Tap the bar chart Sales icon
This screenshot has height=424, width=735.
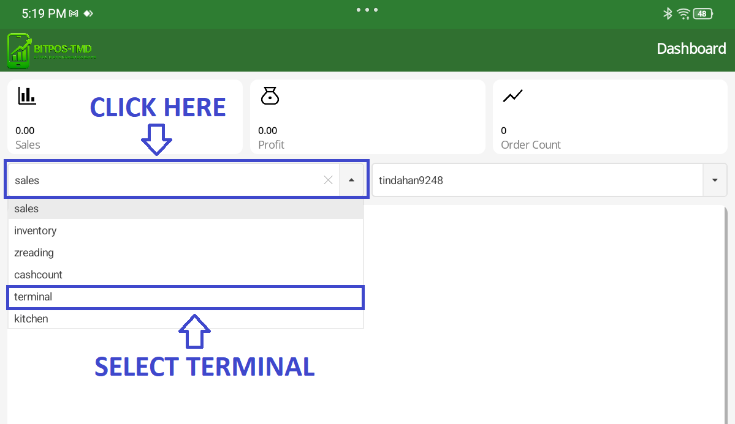[27, 95]
